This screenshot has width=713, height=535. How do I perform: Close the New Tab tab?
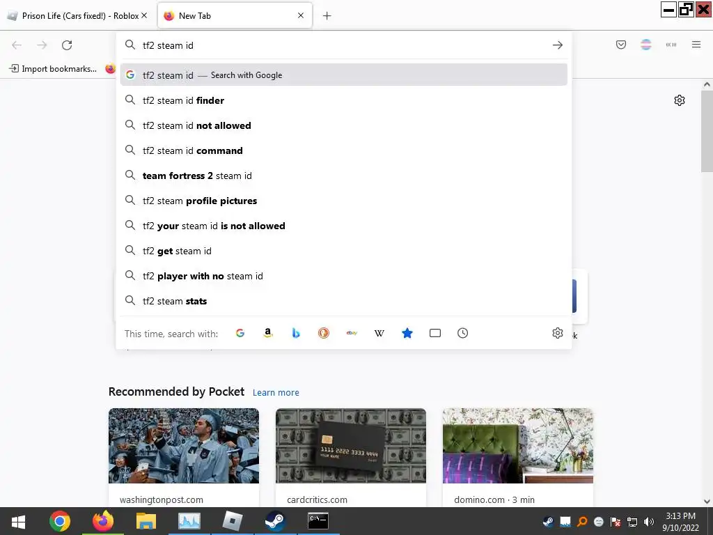coord(301,15)
